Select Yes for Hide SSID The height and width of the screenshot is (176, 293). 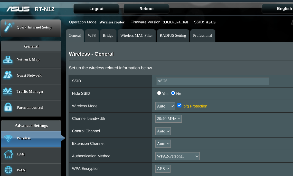coord(159,93)
